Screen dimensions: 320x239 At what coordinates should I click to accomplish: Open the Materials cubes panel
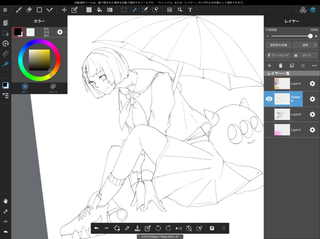pyautogui.click(x=303, y=10)
